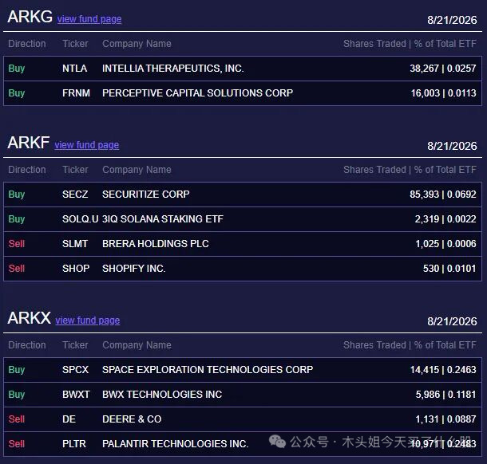Click the SPCX ticker cell
Image resolution: width=487 pixels, height=464 pixels.
pos(76,370)
